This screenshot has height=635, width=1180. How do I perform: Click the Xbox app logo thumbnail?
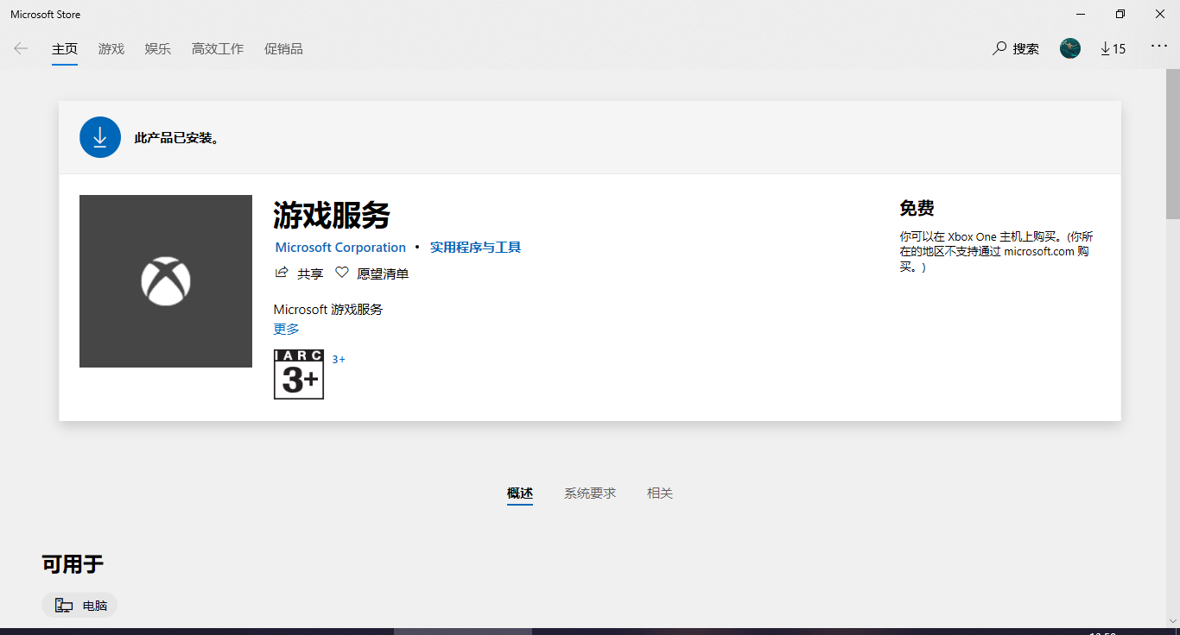[x=166, y=281]
